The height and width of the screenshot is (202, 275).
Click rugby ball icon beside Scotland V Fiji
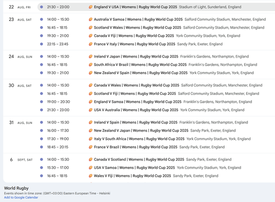tap(90, 93)
